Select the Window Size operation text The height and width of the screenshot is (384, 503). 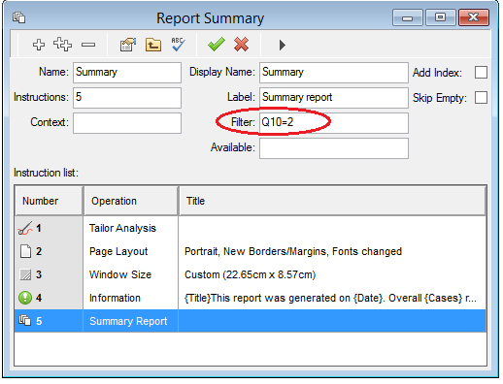point(120,274)
